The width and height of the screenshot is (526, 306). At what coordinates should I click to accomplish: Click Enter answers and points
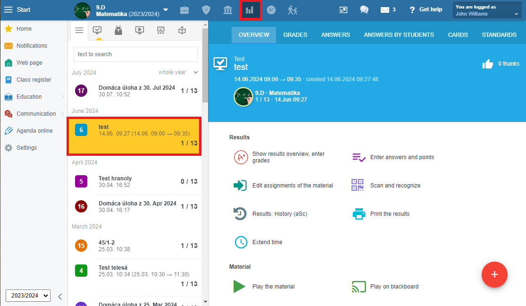393,157
